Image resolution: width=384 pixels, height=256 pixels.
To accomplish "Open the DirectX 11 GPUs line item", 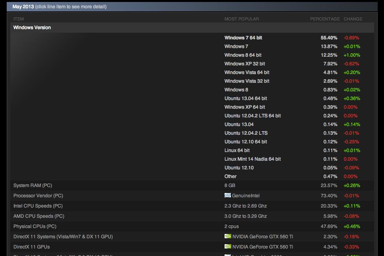I will [x=192, y=247].
